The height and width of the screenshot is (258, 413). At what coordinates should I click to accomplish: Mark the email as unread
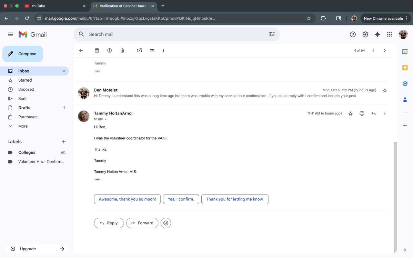(139, 51)
